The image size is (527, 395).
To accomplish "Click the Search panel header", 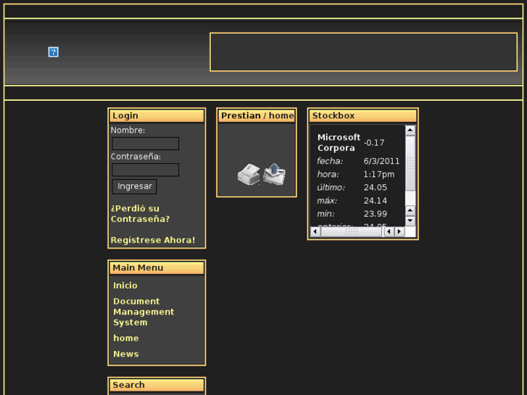I will 157,385.
